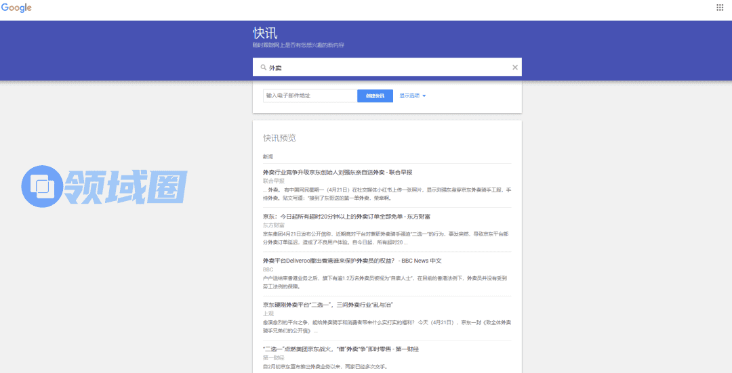732x373 pixels.
Task: Click the BBC source label
Action: 268,269
